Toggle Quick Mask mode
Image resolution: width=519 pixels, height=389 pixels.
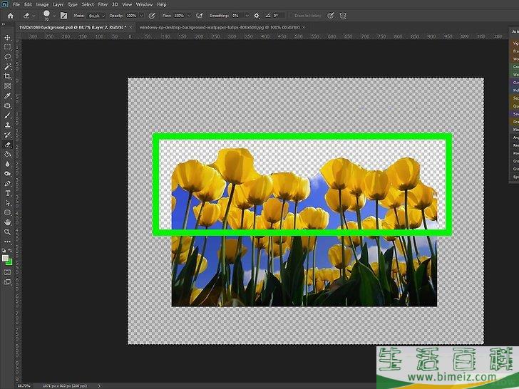tap(7, 272)
